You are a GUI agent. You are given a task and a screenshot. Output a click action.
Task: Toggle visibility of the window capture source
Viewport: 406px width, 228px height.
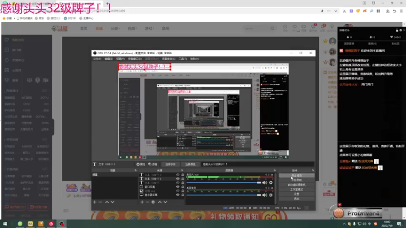[x=178, y=186]
